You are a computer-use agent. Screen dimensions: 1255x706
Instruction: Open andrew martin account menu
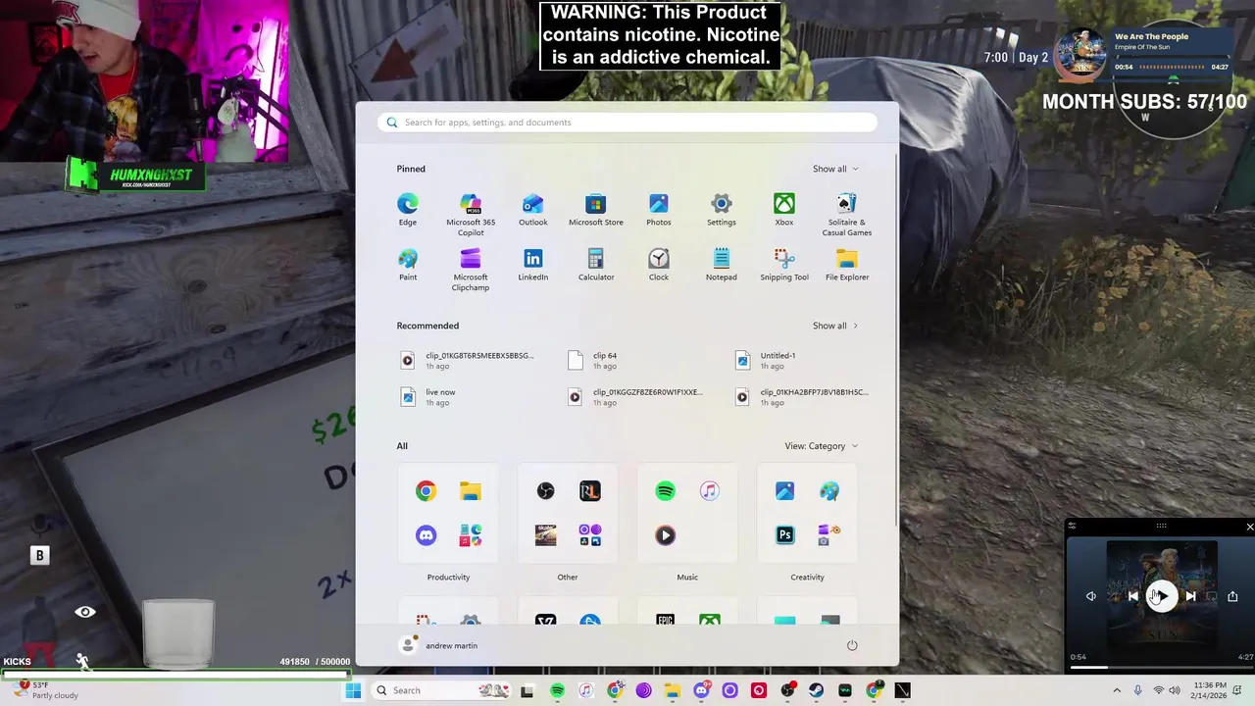point(440,645)
